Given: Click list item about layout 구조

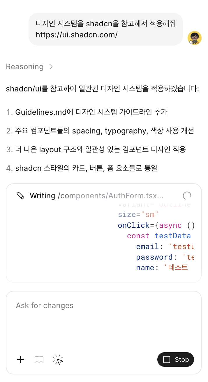Looking at the screenshot, I should pyautogui.click(x=101, y=149).
